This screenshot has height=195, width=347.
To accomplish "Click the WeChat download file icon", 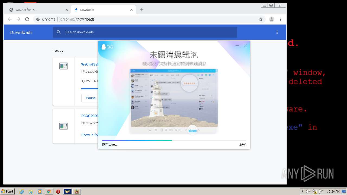I will point(63,66).
